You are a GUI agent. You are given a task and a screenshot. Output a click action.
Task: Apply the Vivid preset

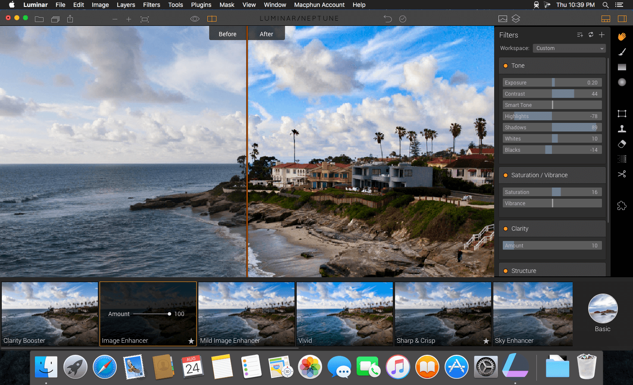tap(345, 314)
